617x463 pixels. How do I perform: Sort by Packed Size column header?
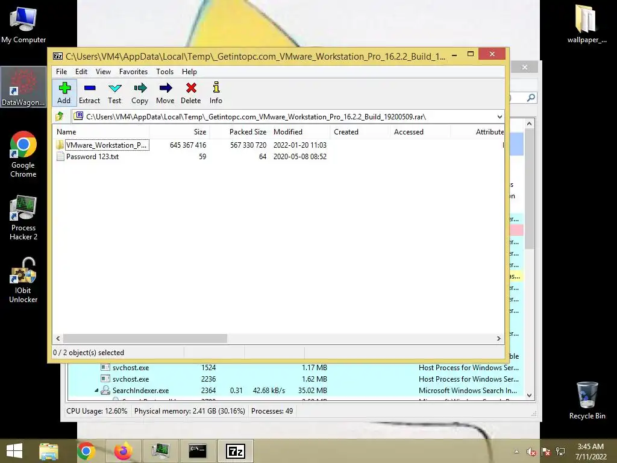[239, 132]
